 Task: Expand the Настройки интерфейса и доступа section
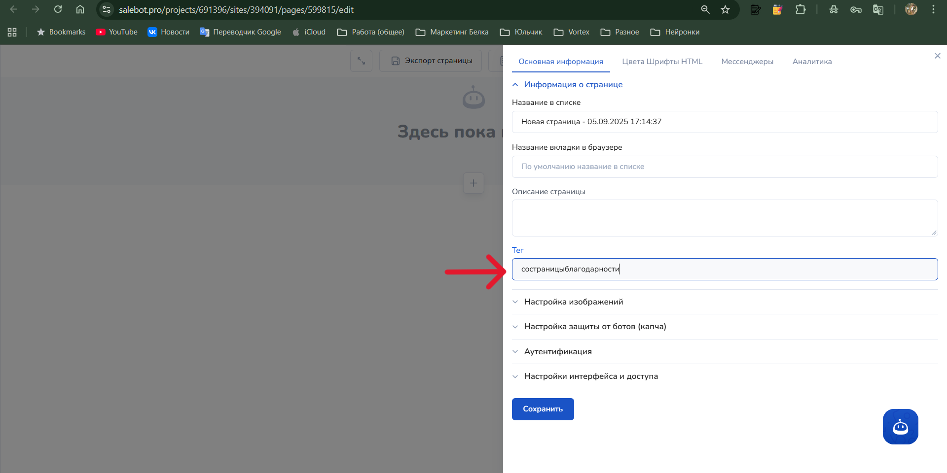pyautogui.click(x=591, y=376)
